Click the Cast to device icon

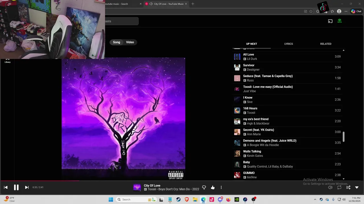pyautogui.click(x=330, y=21)
